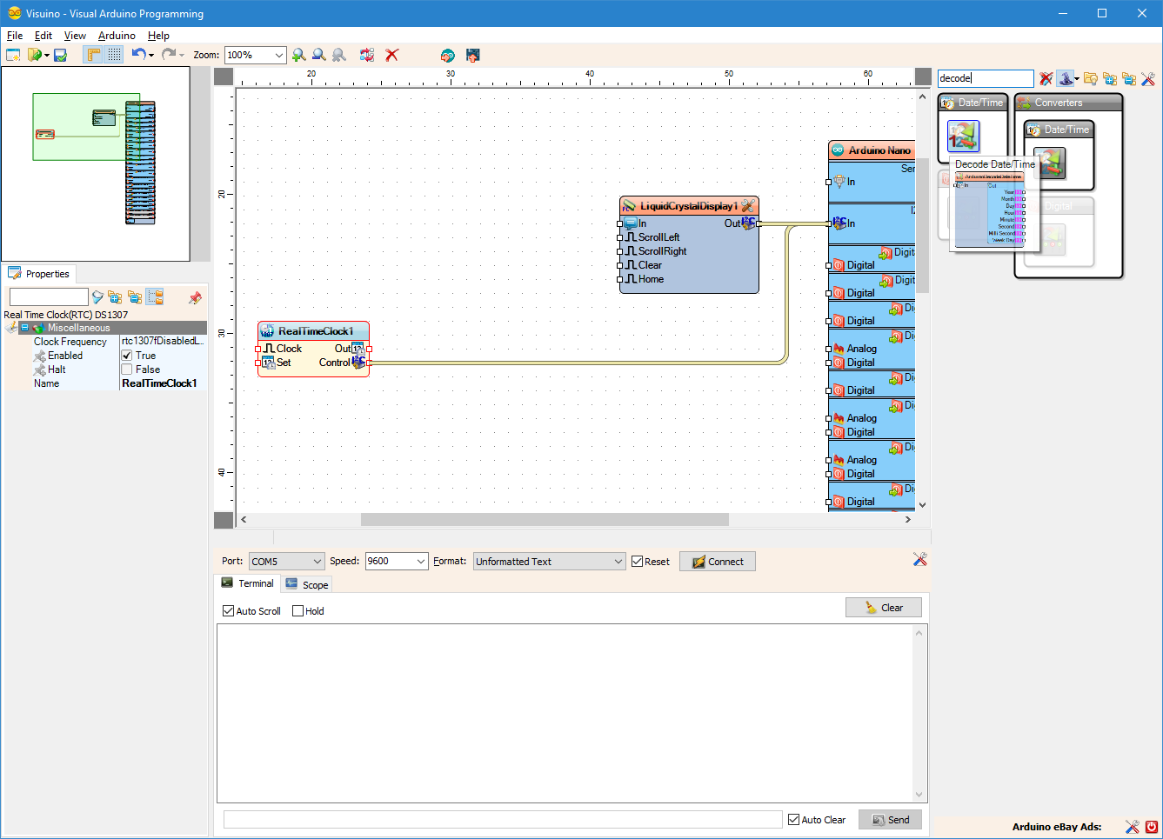Click the Undo arrow icon
Screen dimensions: 1163x839
[138, 55]
